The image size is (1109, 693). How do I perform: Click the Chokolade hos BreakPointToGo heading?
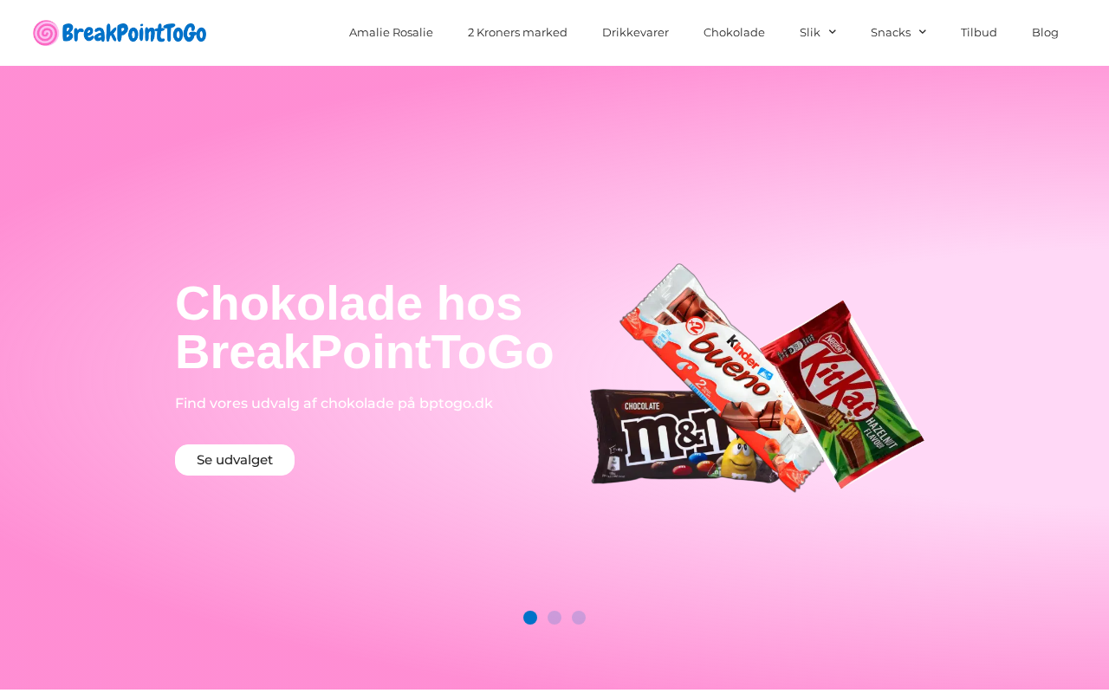[x=364, y=327]
